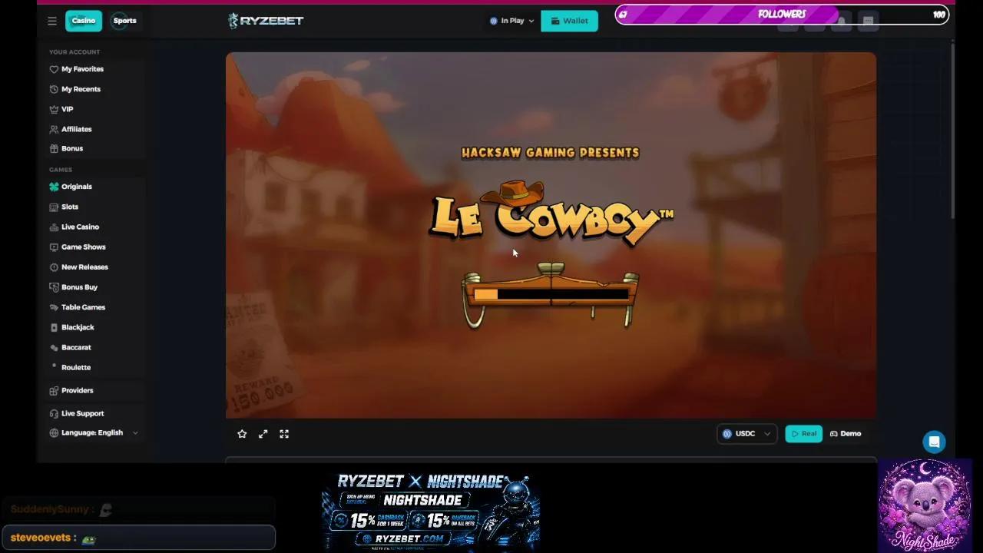Click the heart icon beside My Favorites
This screenshot has width=983, height=553.
[x=54, y=69]
